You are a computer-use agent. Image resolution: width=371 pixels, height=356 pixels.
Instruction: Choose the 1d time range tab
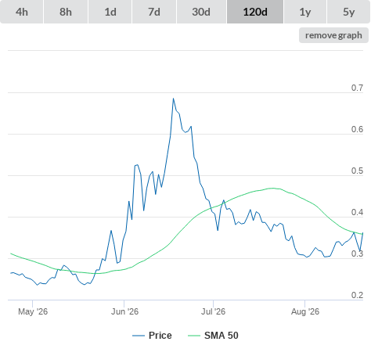point(110,12)
